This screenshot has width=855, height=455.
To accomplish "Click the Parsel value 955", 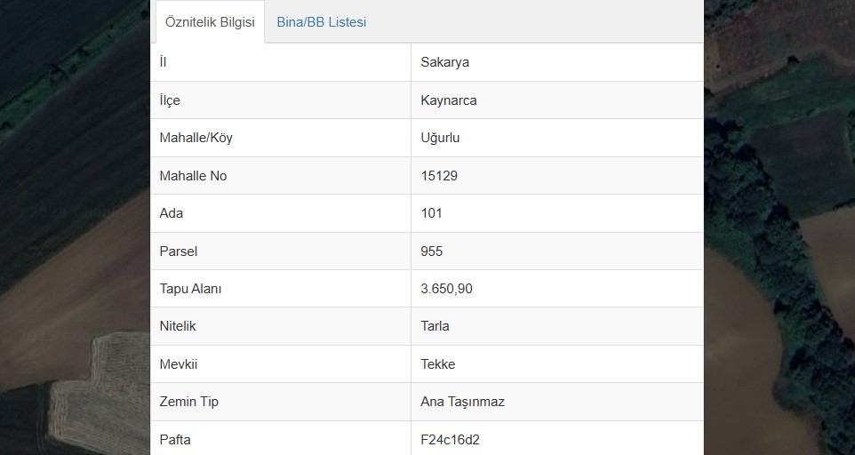I will (x=431, y=251).
